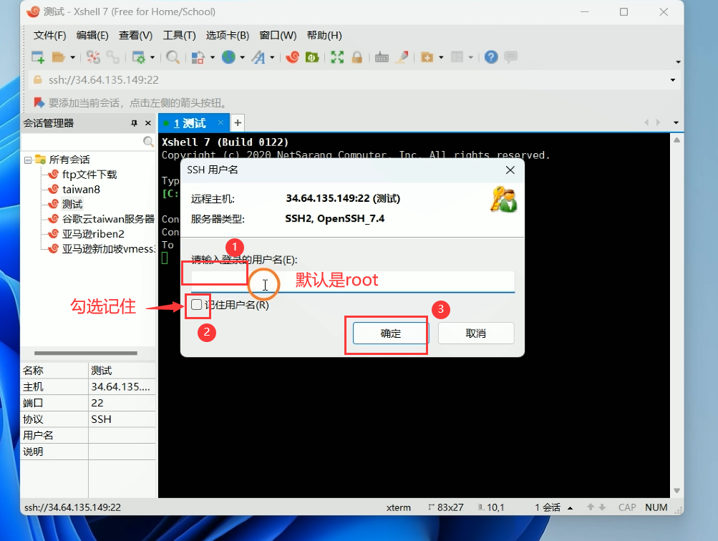Screen dimensions: 718x541
Task: Click the new folder toolbar icon
Action: [x=427, y=57]
